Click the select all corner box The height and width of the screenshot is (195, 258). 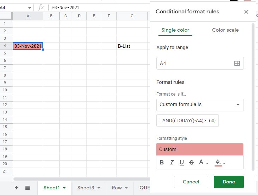tap(6, 16)
